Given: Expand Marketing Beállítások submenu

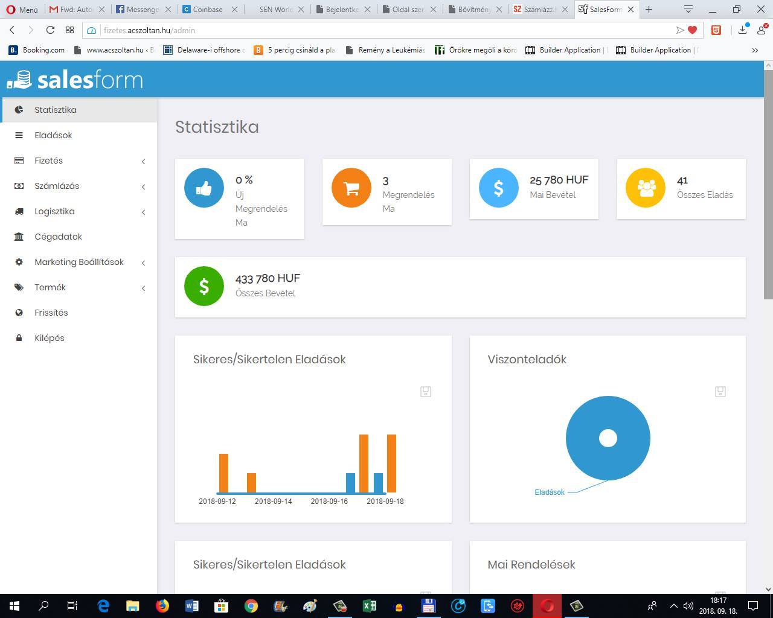Looking at the screenshot, I should (79, 262).
